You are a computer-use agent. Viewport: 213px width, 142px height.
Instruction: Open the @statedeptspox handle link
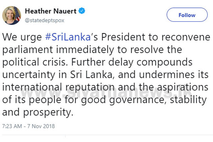(45, 20)
